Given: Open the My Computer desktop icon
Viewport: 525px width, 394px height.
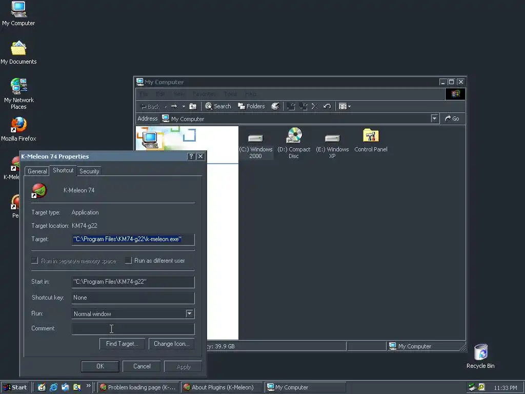Looking at the screenshot, I should pos(18,13).
